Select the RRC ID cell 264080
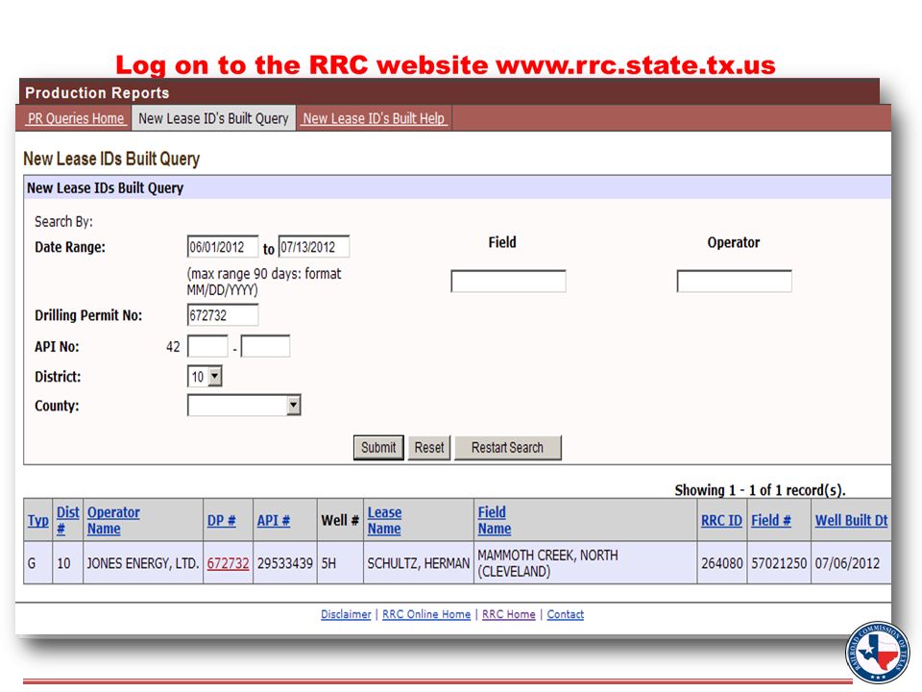 tap(722, 563)
